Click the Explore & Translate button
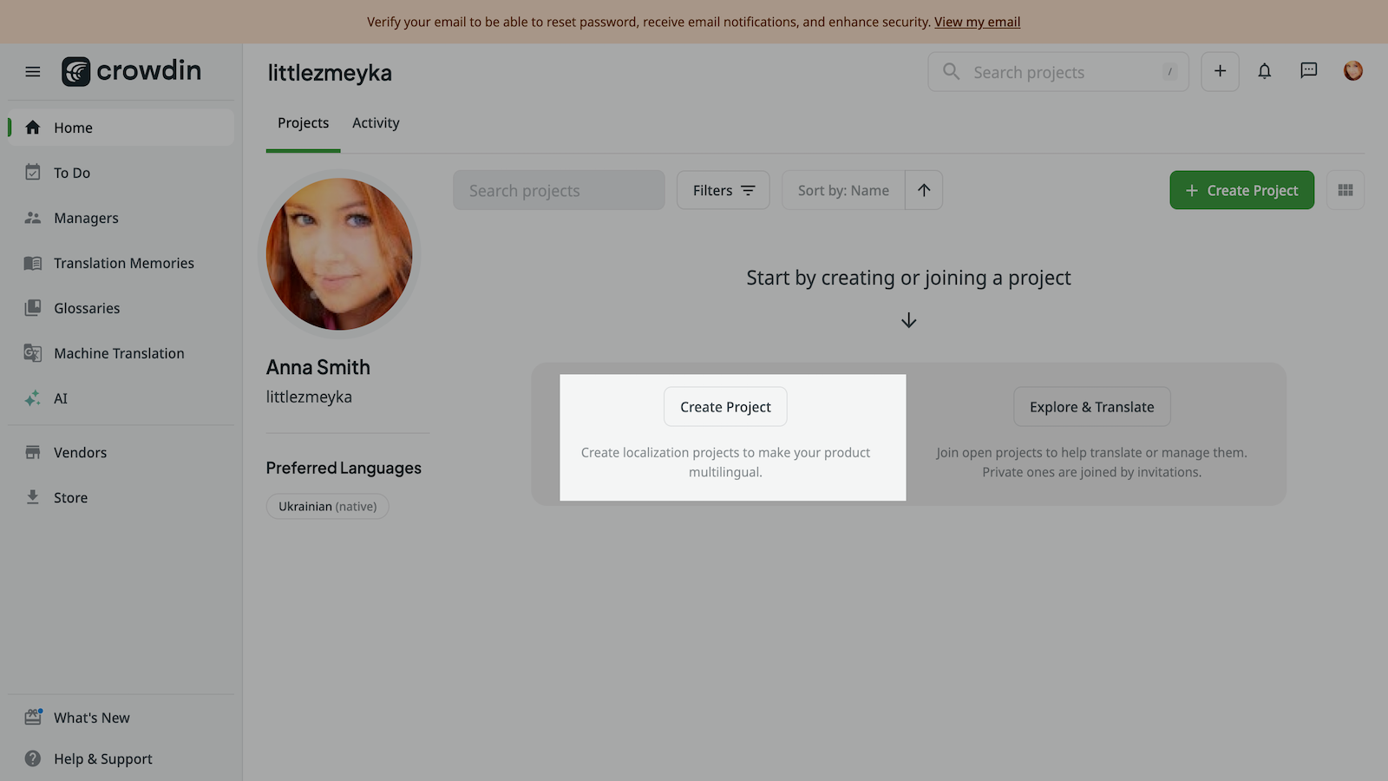 tap(1091, 407)
